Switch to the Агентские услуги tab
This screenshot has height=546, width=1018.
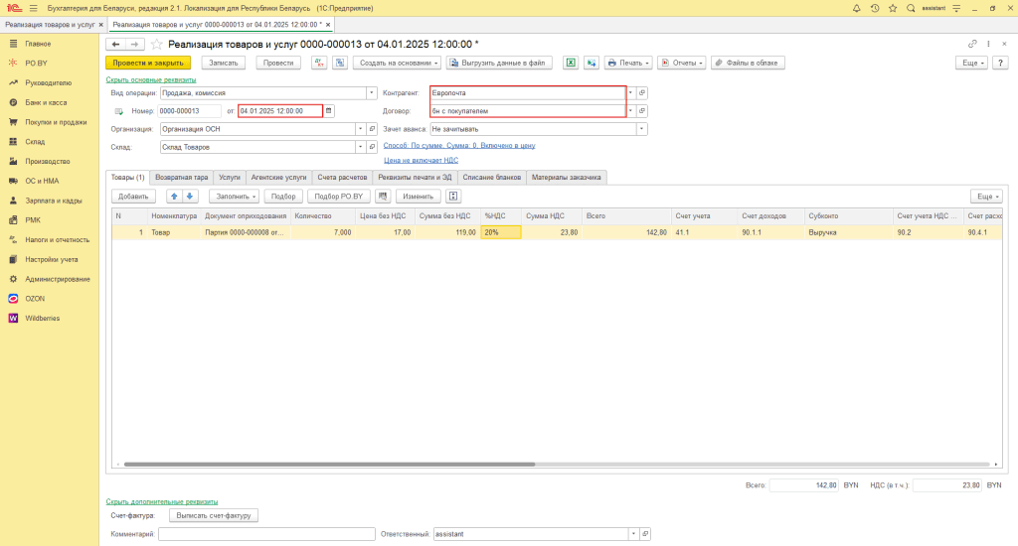click(278, 177)
